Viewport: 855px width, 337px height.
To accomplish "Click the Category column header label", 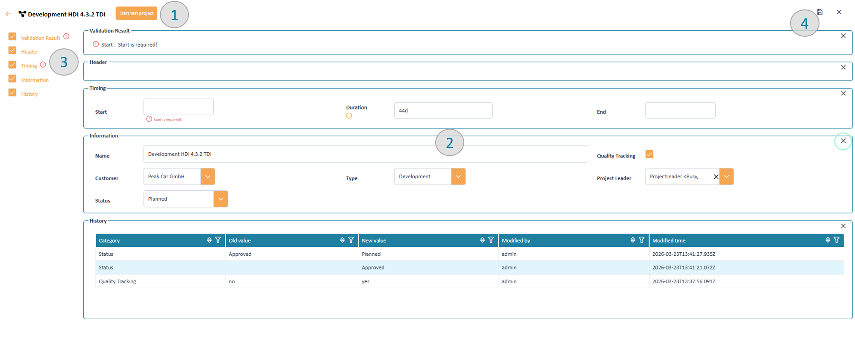I will tap(109, 241).
